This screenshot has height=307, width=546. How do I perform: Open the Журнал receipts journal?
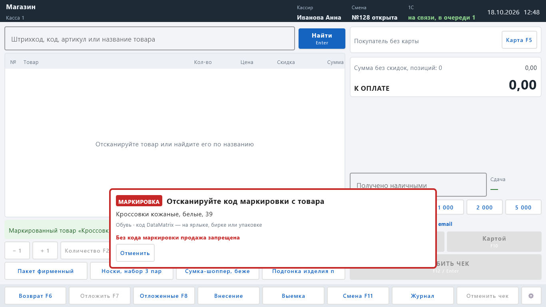coord(422,296)
